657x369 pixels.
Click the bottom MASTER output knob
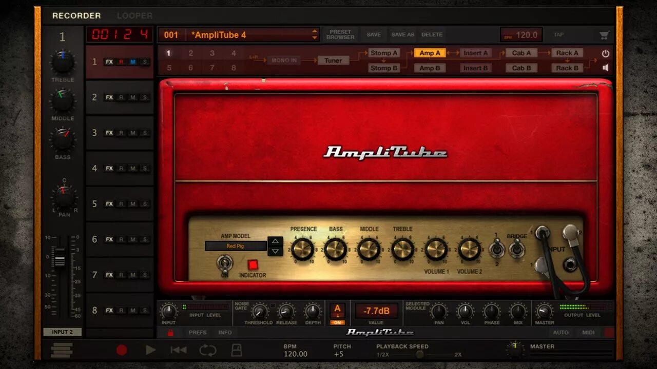pyautogui.click(x=544, y=311)
